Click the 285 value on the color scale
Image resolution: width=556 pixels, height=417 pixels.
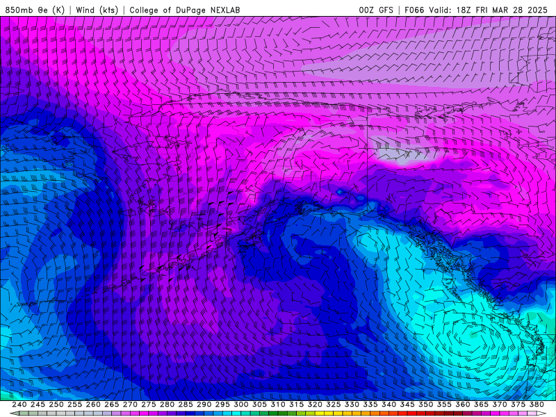pos(186,404)
